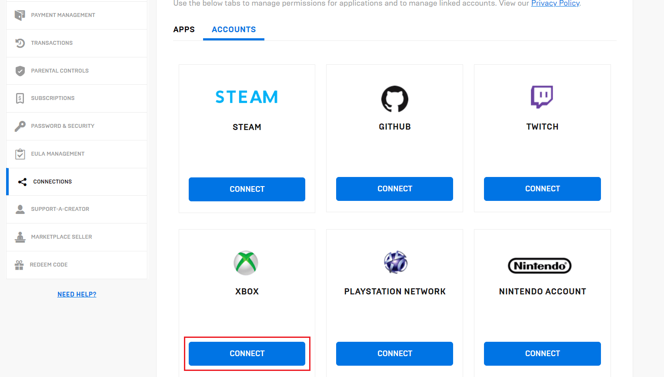The height and width of the screenshot is (377, 664).
Task: Click the PLAYSTATION NETWORK label
Action: (395, 291)
